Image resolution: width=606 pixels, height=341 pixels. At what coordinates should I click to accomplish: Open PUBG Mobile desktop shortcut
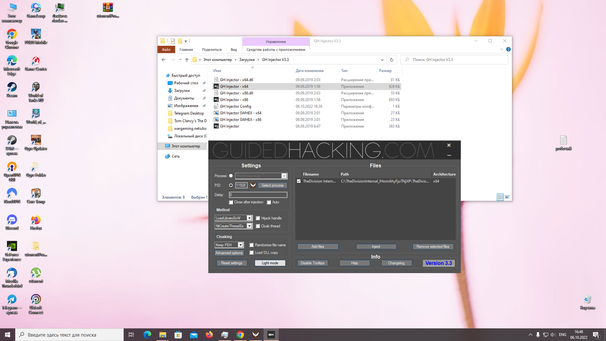(36, 37)
